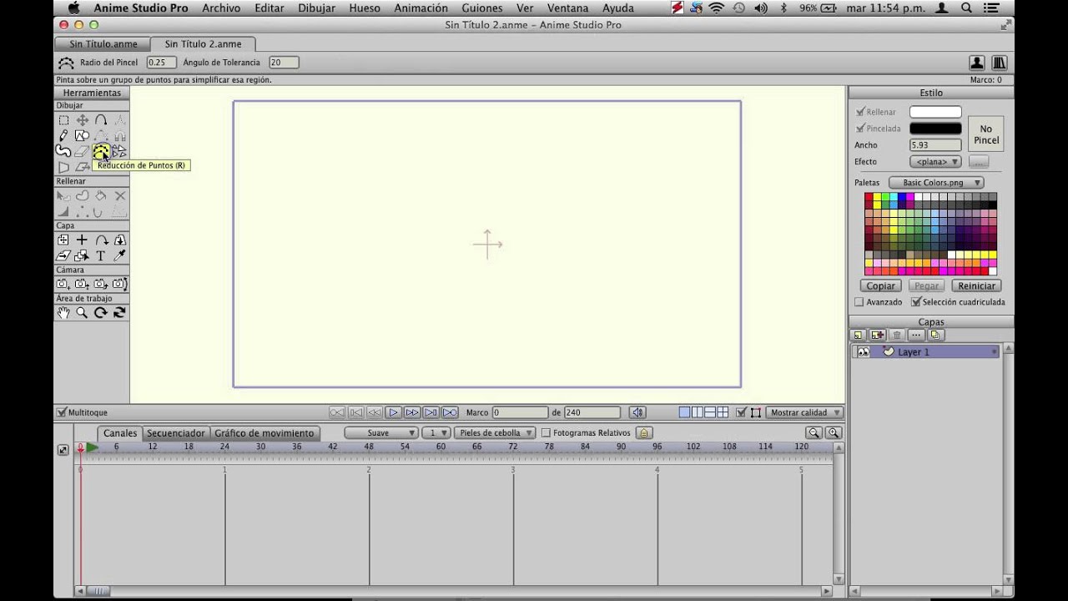Uncheck Selección cuadriculada

pos(916,302)
